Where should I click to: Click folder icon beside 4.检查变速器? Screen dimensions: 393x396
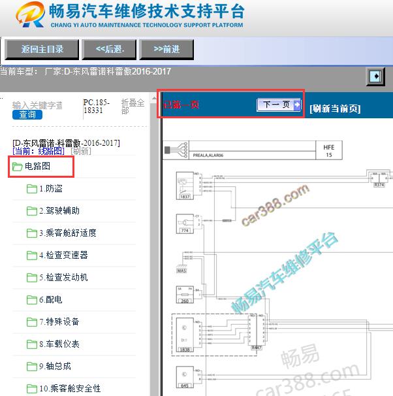32,256
